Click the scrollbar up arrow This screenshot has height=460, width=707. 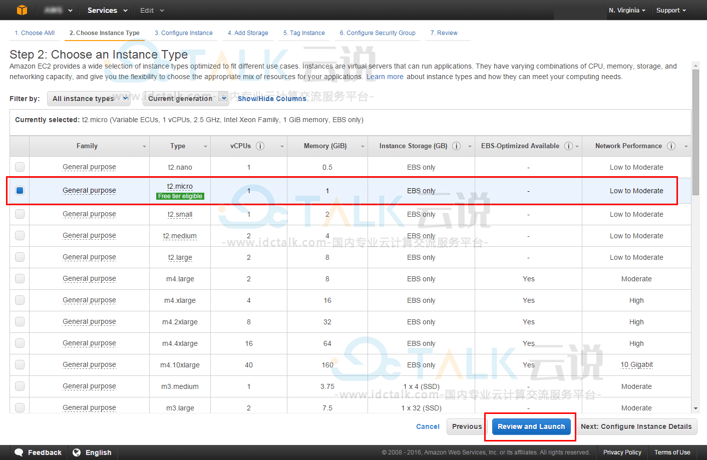(695, 65)
